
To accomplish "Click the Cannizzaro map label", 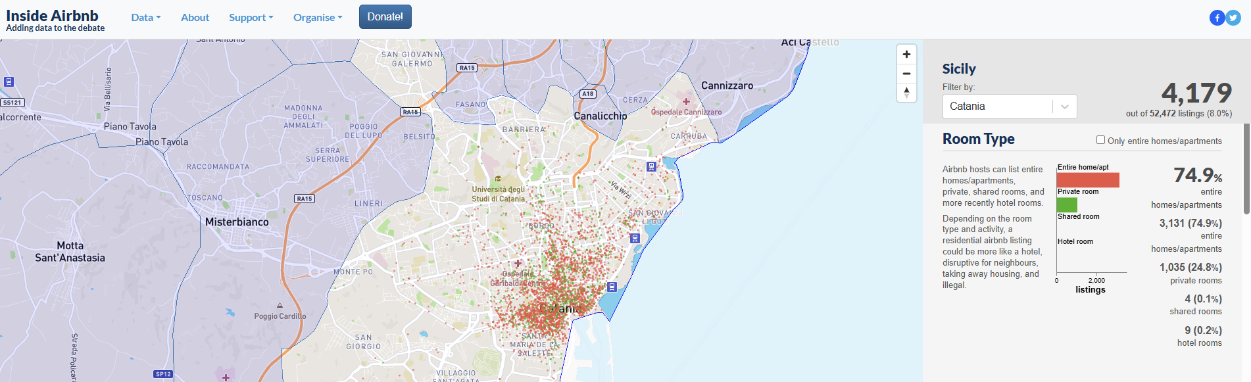I will click(x=727, y=85).
